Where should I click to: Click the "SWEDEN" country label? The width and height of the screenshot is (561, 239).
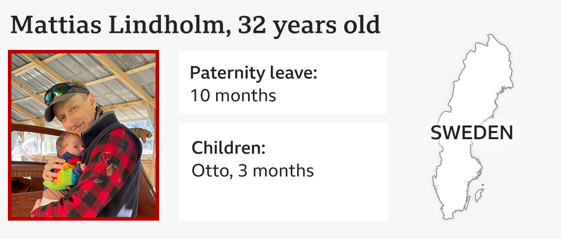[x=472, y=133]
